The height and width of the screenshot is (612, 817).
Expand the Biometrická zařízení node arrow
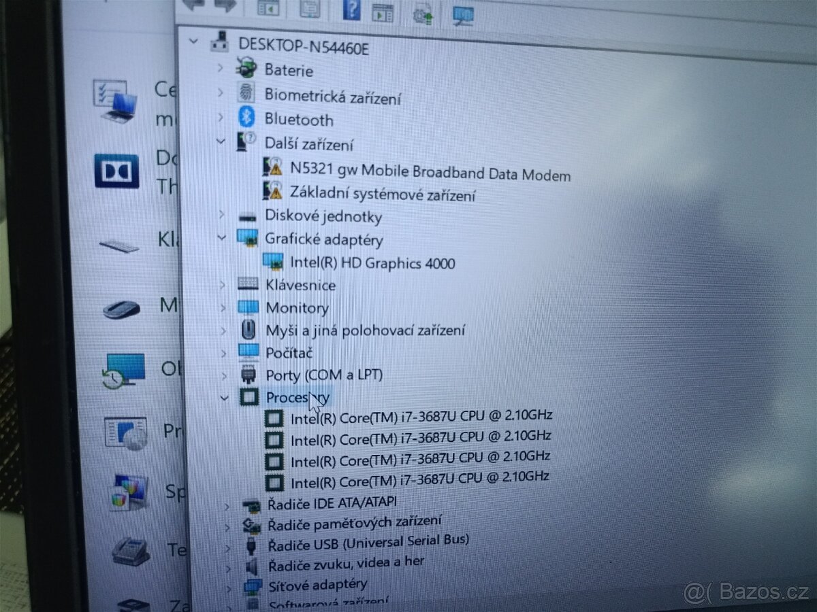tap(220, 92)
